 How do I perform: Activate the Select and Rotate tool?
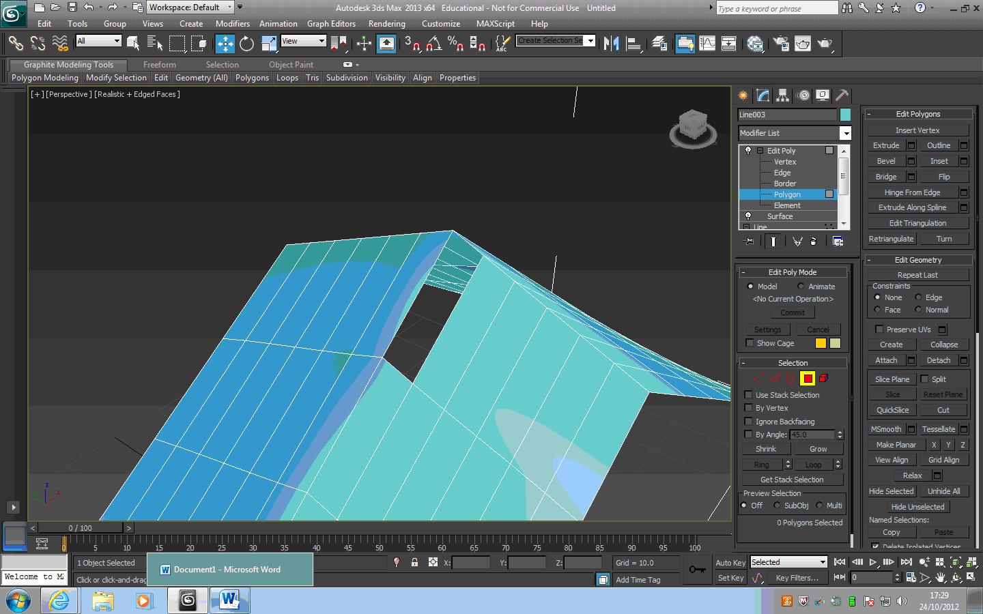pos(246,44)
